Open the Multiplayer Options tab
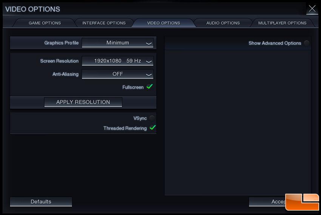 (x=282, y=23)
